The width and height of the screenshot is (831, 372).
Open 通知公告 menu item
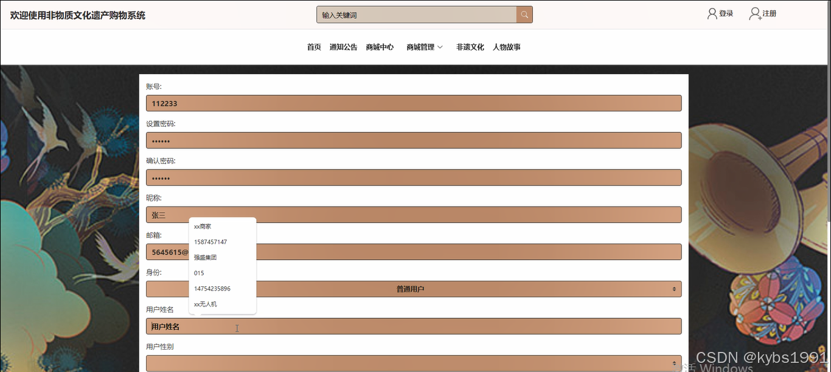pos(343,47)
